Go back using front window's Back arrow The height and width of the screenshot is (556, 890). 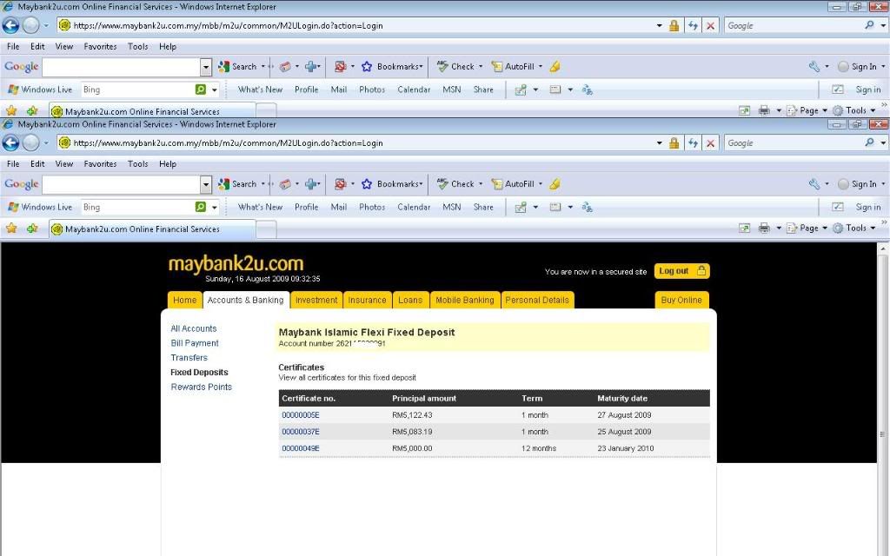(x=10, y=142)
